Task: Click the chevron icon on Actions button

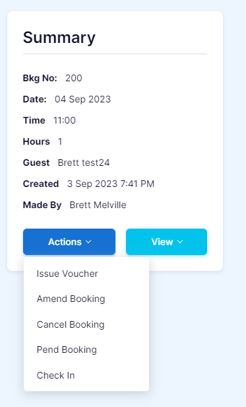Action: point(88,242)
